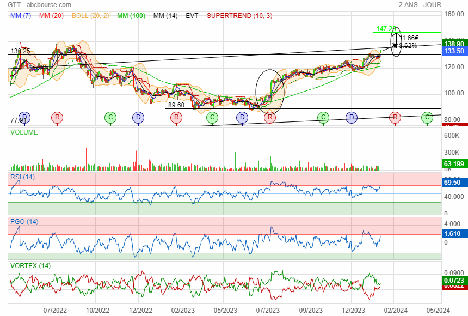Select the 600K volume axis label

[x=452, y=136]
